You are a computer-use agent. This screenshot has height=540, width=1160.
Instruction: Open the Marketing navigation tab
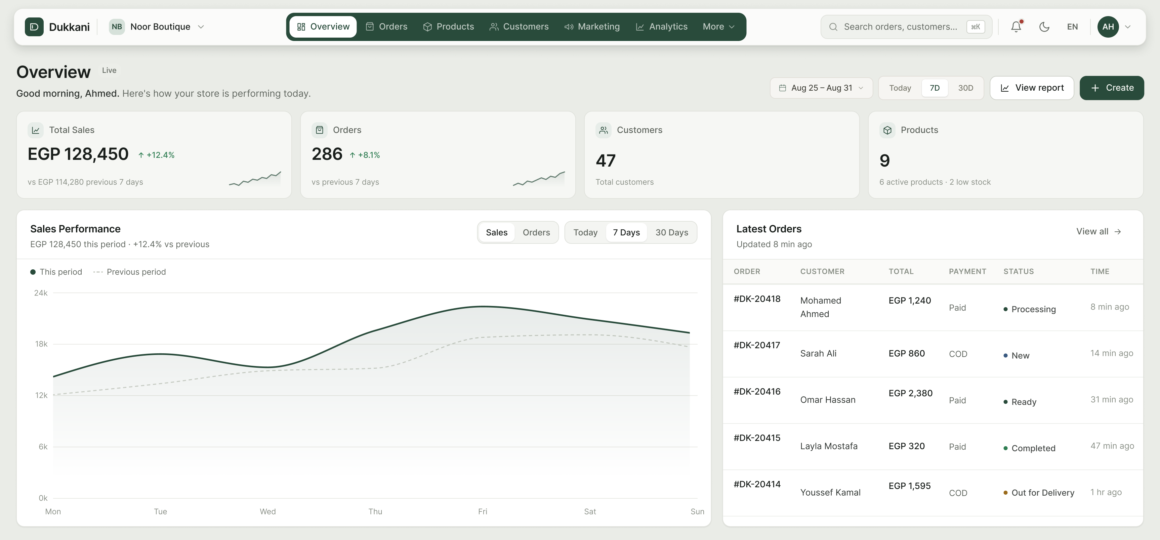click(x=592, y=27)
